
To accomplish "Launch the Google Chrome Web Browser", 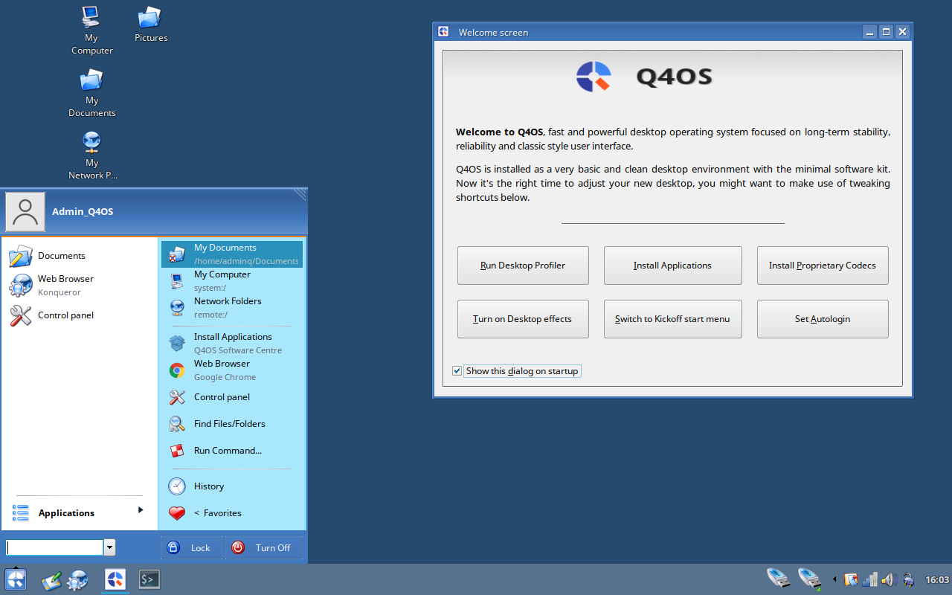I will pos(232,370).
